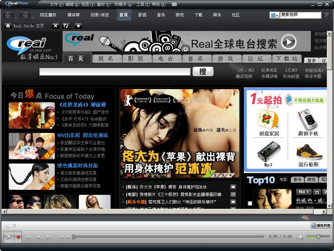334x251 pixels.
Task: Open the 社区 tab
Action: point(236,15)
